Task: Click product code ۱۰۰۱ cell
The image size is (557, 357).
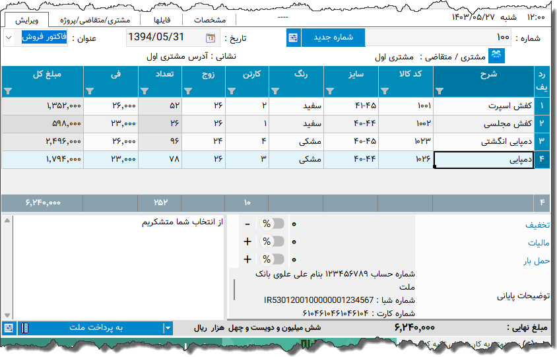Action: pos(406,106)
